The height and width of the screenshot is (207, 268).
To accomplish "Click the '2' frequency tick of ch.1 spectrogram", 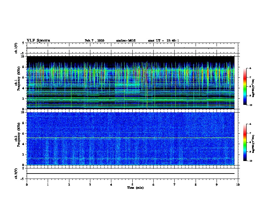I will 23,99.
